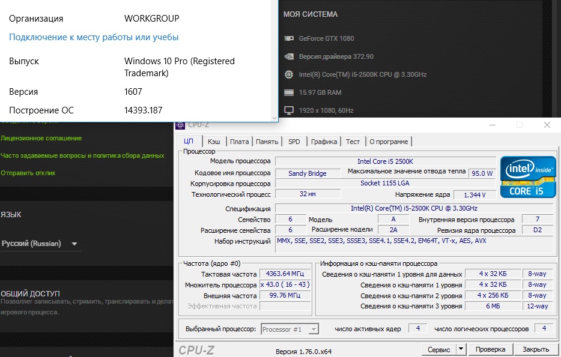This screenshot has width=561, height=357.
Task: Click the Specification field Intel(R) Core(TM) i5-2500K
Action: pyautogui.click(x=414, y=208)
